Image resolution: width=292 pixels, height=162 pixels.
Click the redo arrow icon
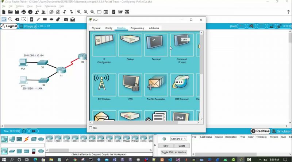click(71, 12)
